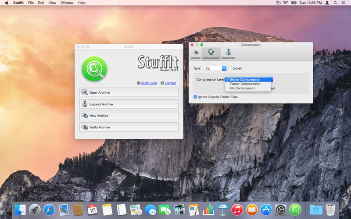351x219 pixels.
Task: Open the Help menu
Action: 82,3
